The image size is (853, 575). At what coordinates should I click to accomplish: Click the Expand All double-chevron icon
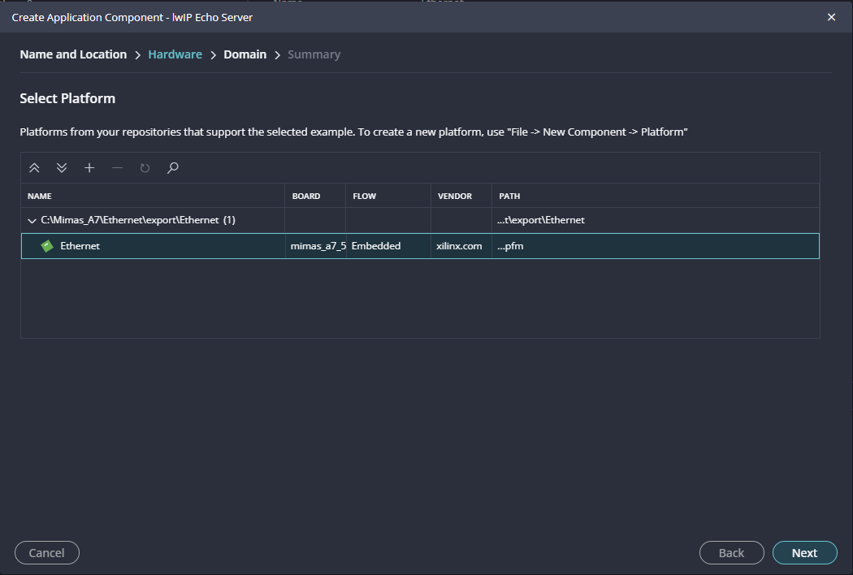pos(62,168)
